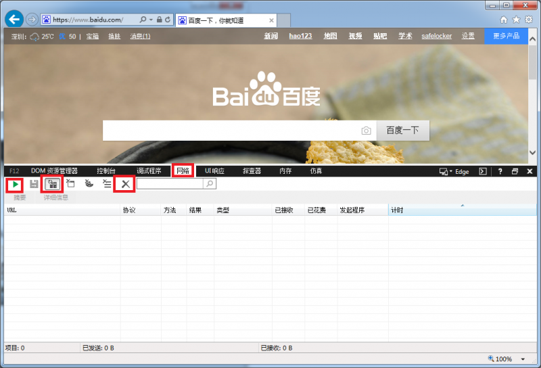The image size is (541, 368).
Task: Sort by the 发起程序 column header
Action: [x=362, y=210]
